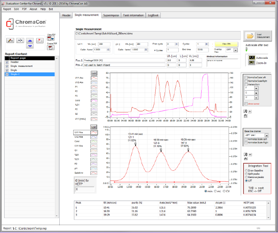Screen dimensions: 278x233
Task: Open the PDF menu
Action: point(23,9)
